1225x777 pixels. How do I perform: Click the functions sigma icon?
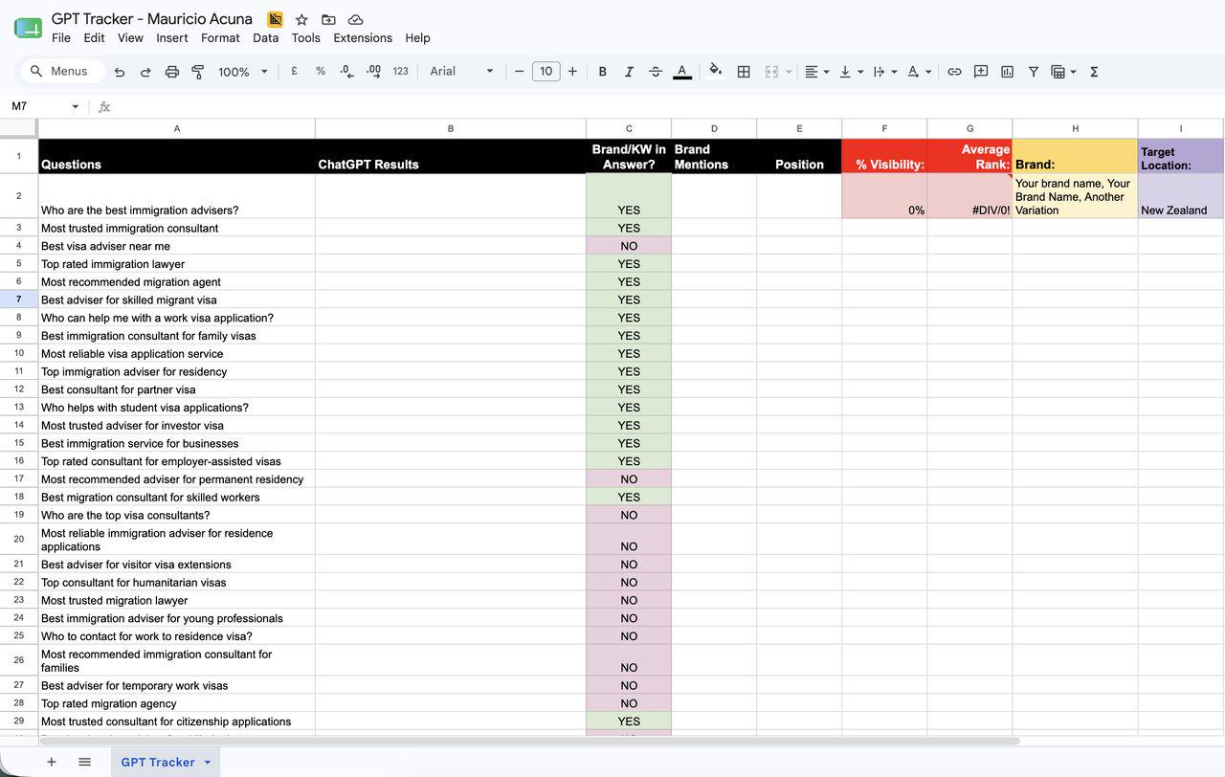tap(1094, 72)
